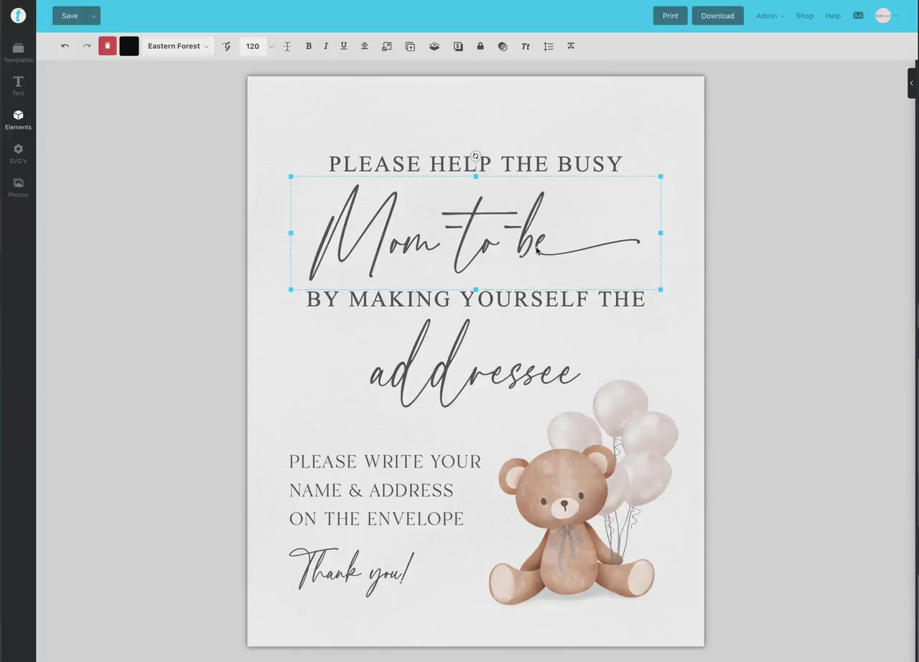
Task: Open the Elements sidebar panel
Action: 18,120
